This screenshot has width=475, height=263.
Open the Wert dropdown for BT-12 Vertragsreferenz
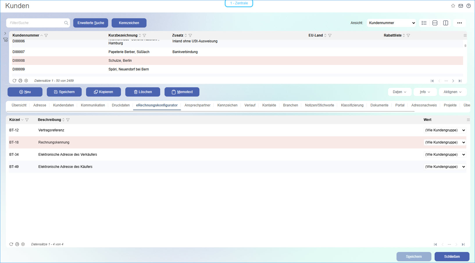click(445, 130)
